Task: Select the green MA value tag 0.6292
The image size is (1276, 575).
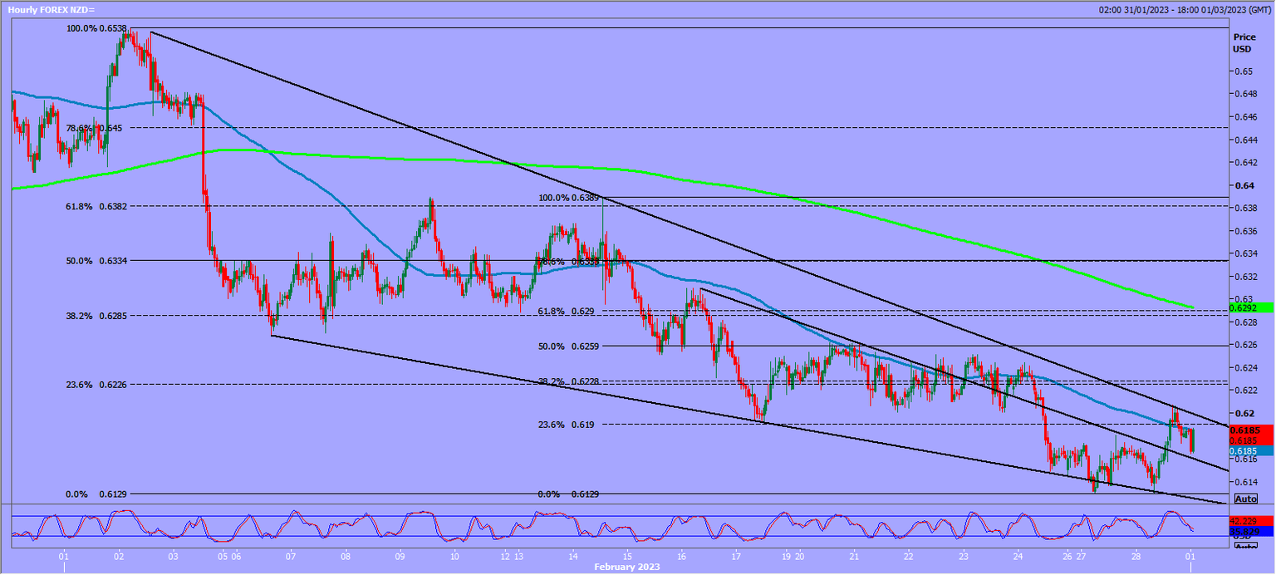Action: (x=1244, y=308)
